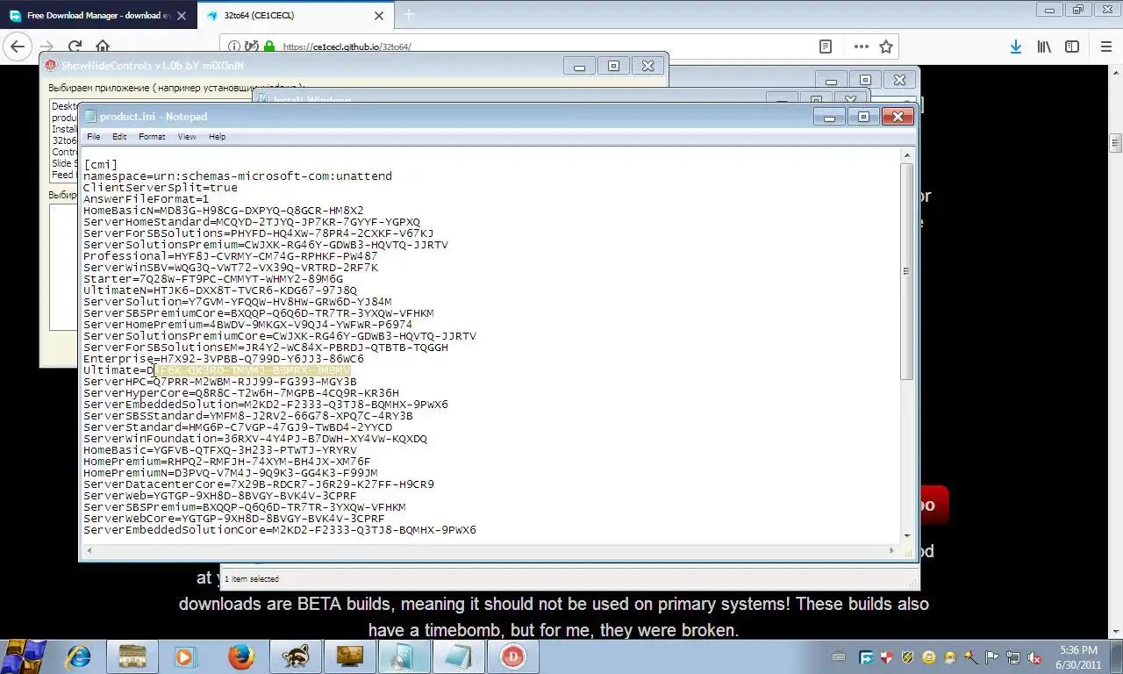This screenshot has width=1123, height=674.
Task: Open Windows Media Player taskbar icon
Action: click(185, 656)
